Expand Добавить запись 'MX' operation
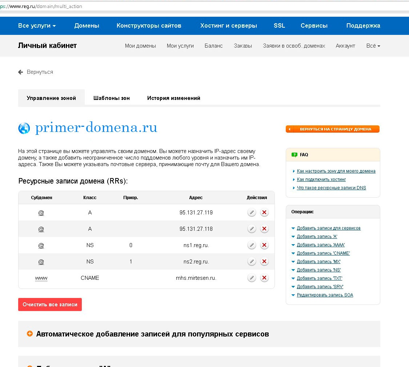This screenshot has width=409, height=367. coord(319,261)
